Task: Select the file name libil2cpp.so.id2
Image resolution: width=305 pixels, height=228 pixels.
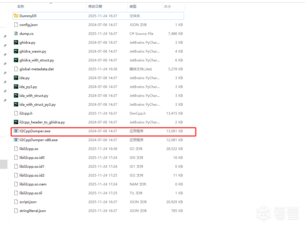Action: [32, 175]
